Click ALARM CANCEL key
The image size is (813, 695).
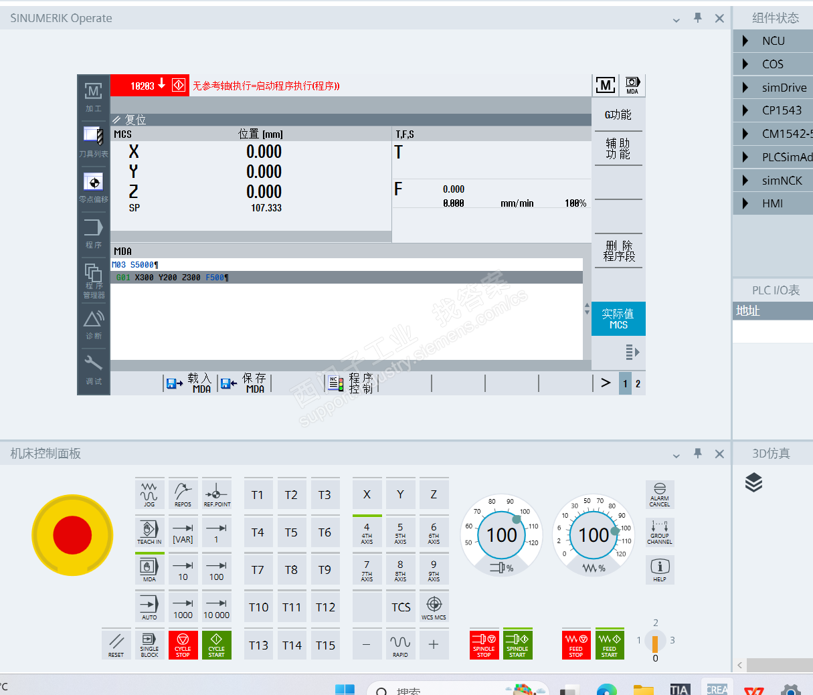660,494
